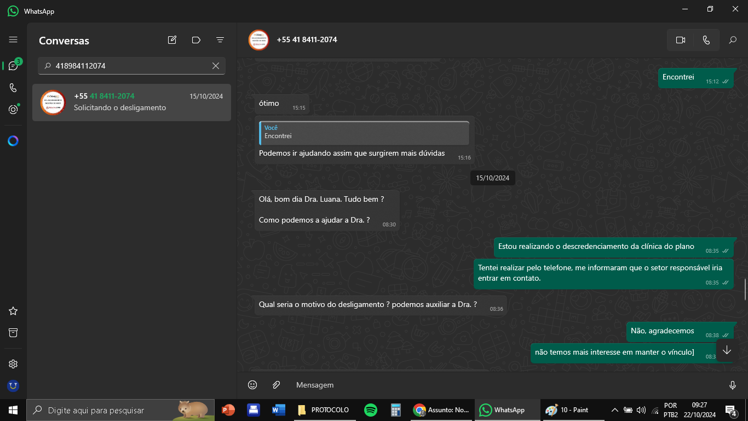Open the chat filter dropdown

(220, 40)
